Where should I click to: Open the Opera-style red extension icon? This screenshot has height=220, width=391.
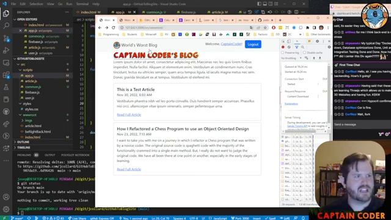point(274,28)
